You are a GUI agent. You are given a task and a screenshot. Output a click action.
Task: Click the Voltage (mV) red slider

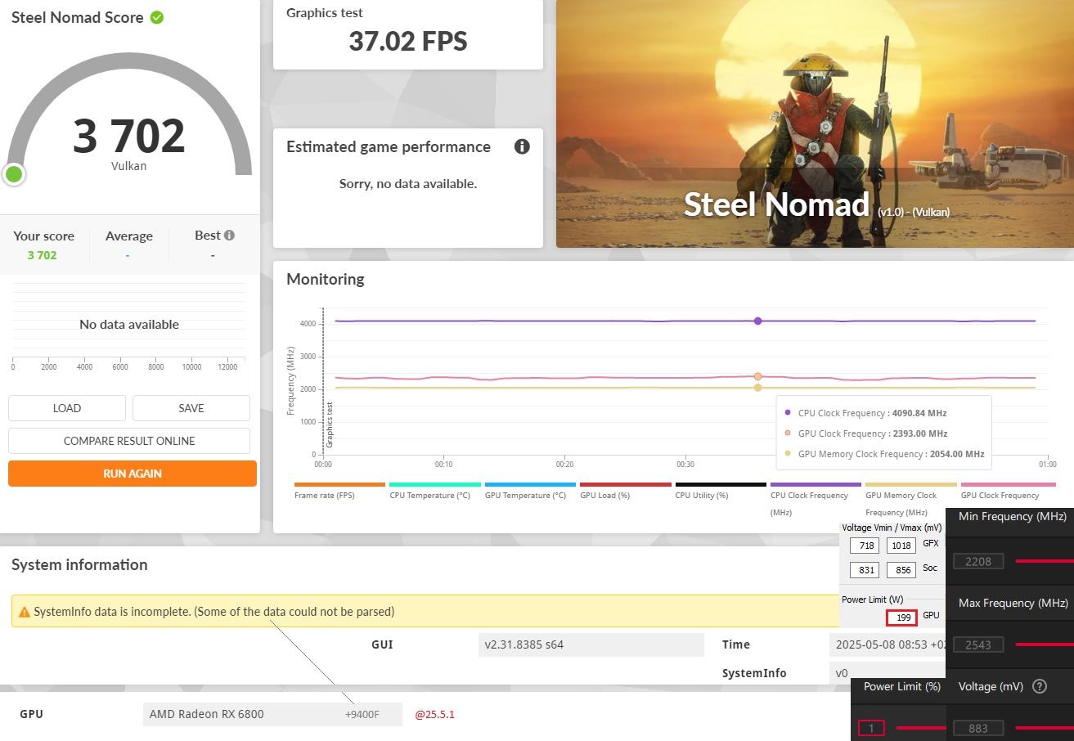click(x=1045, y=728)
